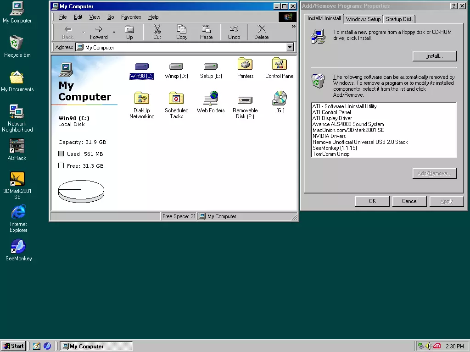Expand the Address bar dropdown list

(290, 47)
